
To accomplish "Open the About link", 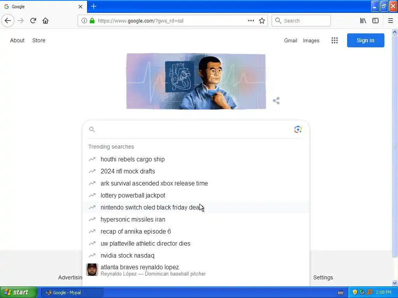I will tap(17, 40).
